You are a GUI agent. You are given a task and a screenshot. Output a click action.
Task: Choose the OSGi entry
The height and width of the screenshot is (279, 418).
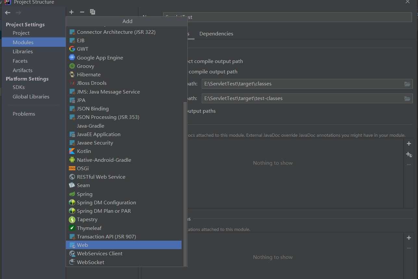click(x=124, y=168)
